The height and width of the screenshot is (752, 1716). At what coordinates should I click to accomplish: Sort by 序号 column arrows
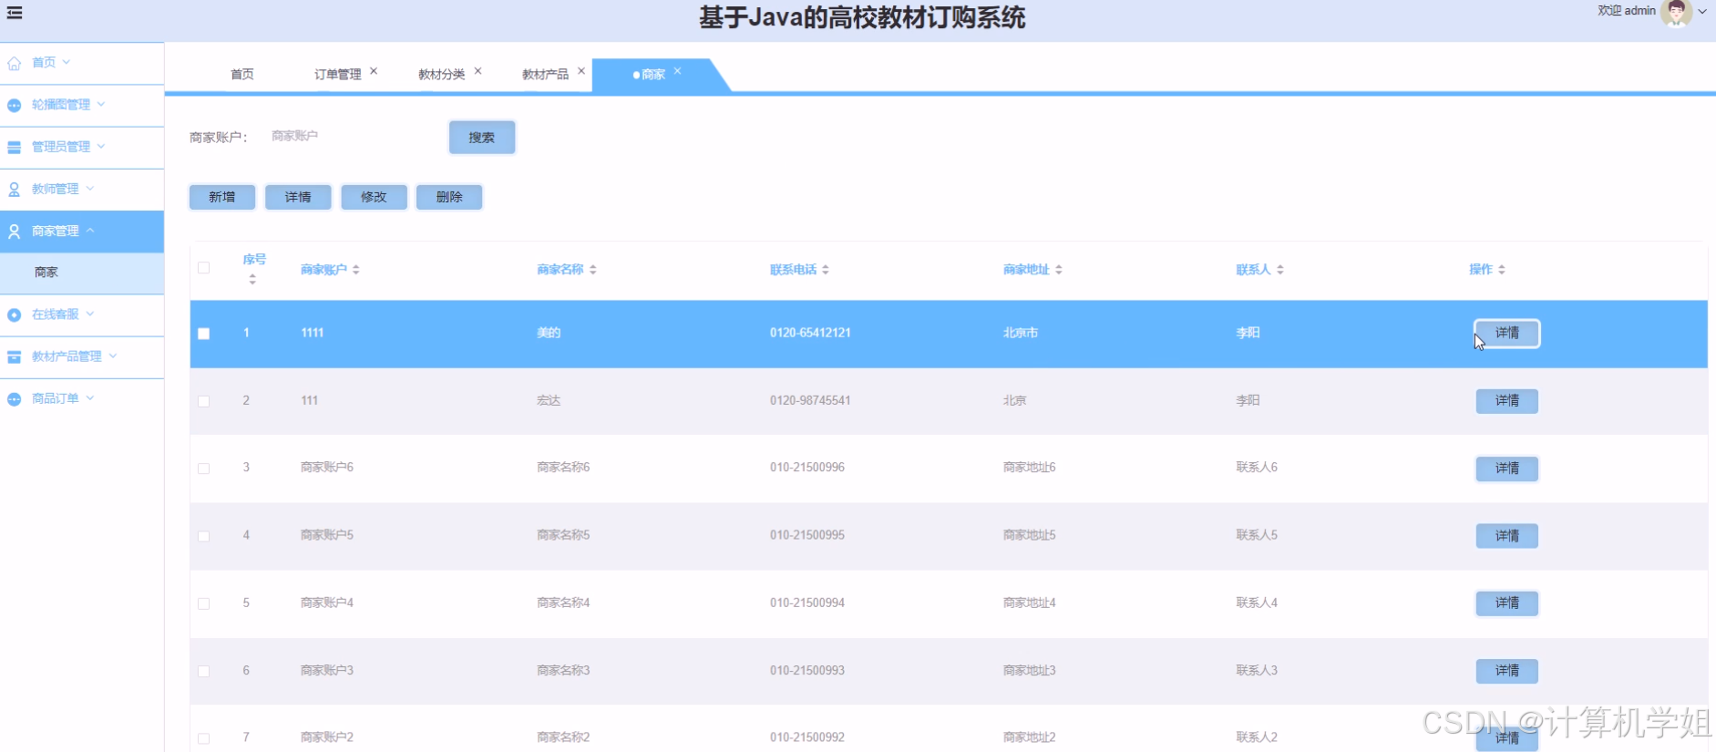(x=252, y=280)
